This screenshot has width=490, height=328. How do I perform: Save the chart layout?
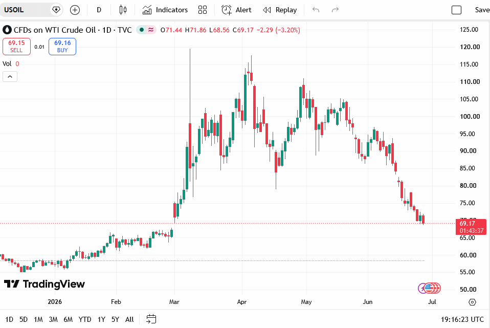tap(482, 10)
